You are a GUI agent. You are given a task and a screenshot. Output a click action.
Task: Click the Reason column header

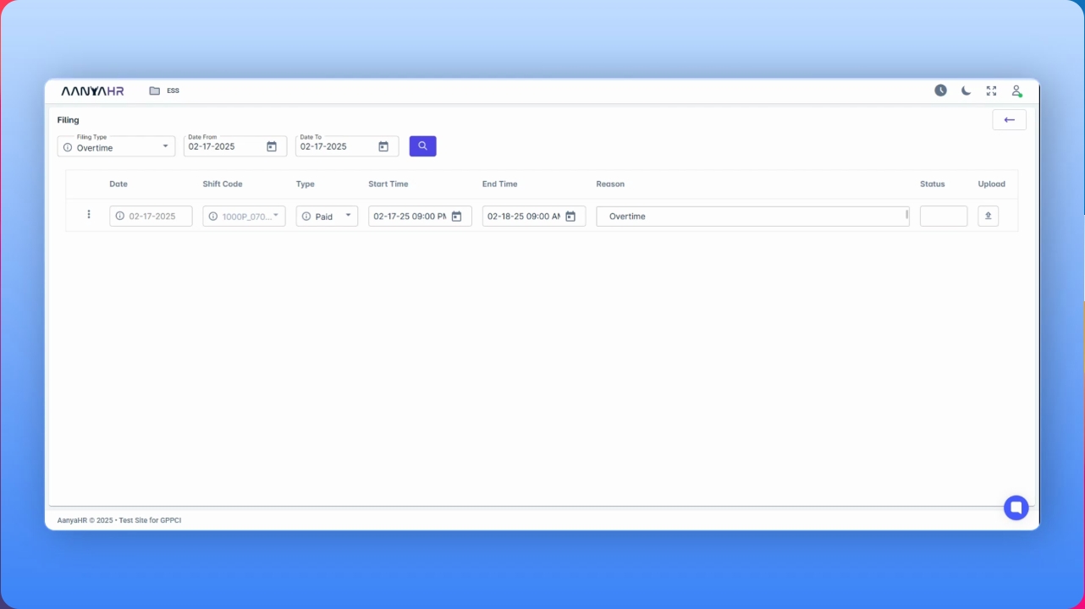(610, 184)
